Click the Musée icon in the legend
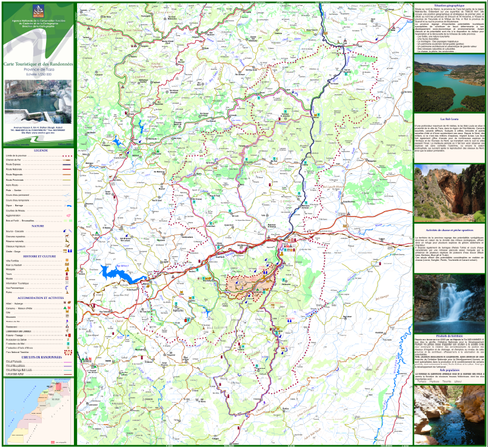Screen dimensions: 488x447 [x=66, y=278]
